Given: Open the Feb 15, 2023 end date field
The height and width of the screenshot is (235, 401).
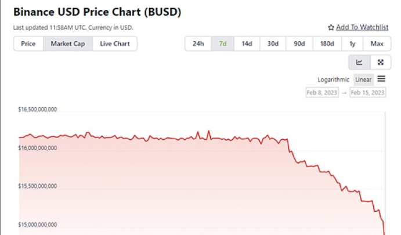Looking at the screenshot, I should [x=369, y=93].
